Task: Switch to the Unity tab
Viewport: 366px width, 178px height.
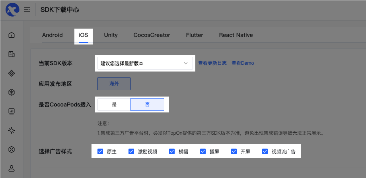Action: (111, 35)
